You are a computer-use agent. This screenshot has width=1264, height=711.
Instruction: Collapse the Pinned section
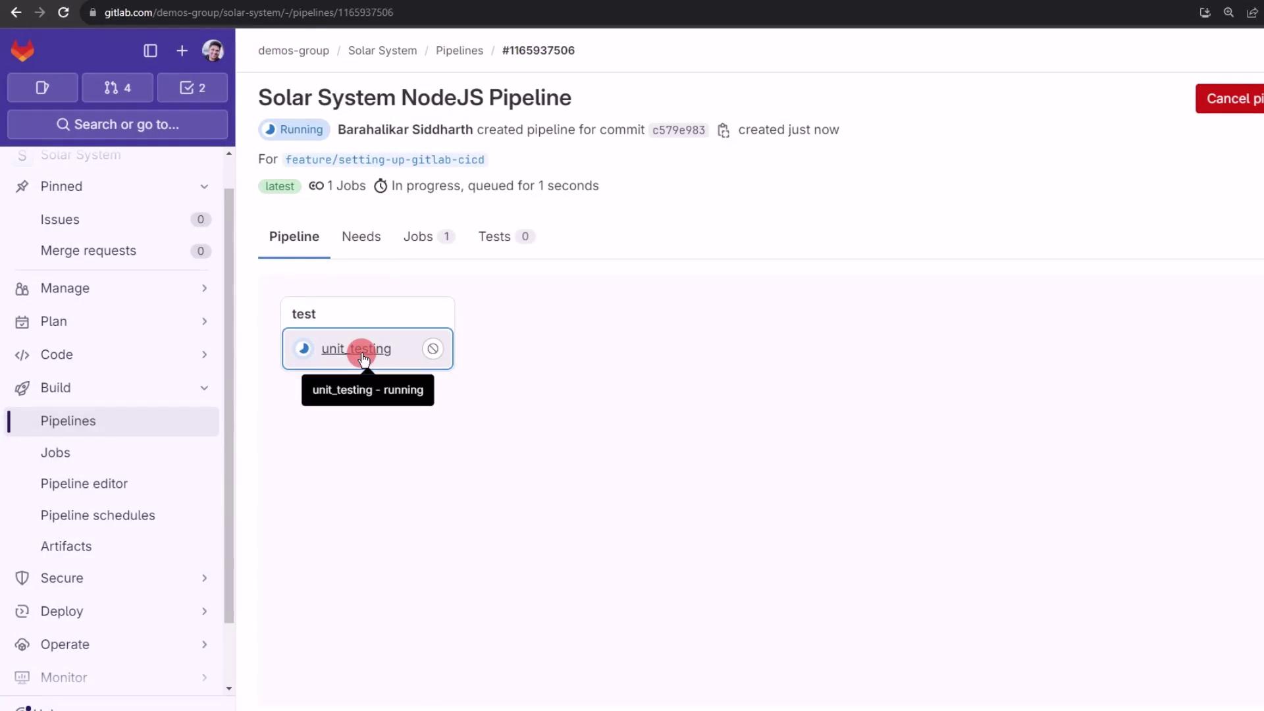[x=204, y=186]
